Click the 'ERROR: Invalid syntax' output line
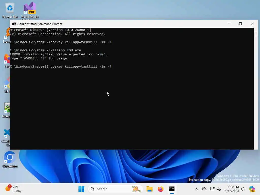 (59, 54)
